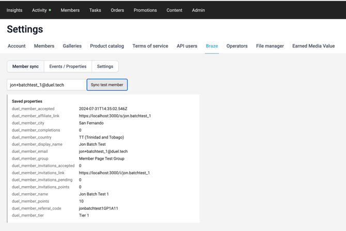Select the API users tab
346x231 pixels.
187,46
